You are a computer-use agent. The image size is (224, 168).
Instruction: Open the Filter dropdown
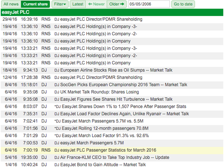pos(60,4)
